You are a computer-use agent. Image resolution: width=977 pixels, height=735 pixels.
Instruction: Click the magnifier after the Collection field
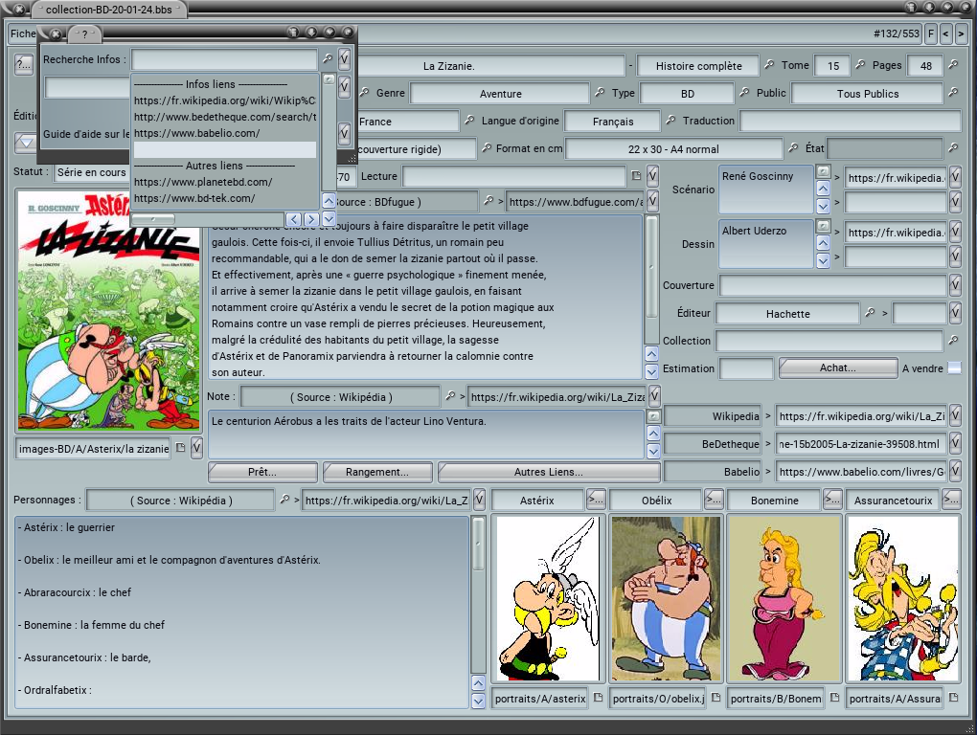tap(953, 341)
